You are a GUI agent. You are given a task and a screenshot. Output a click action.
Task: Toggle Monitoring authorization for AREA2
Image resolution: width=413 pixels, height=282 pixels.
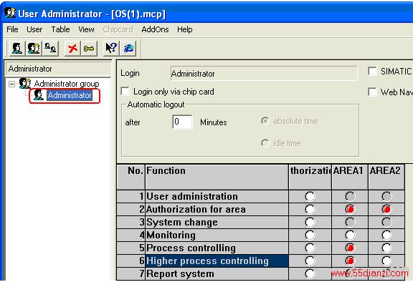click(x=386, y=235)
